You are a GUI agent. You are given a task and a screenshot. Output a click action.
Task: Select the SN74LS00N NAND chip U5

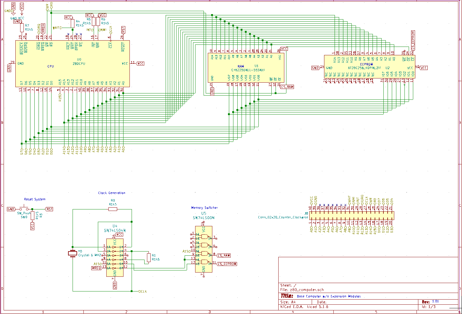204,249
